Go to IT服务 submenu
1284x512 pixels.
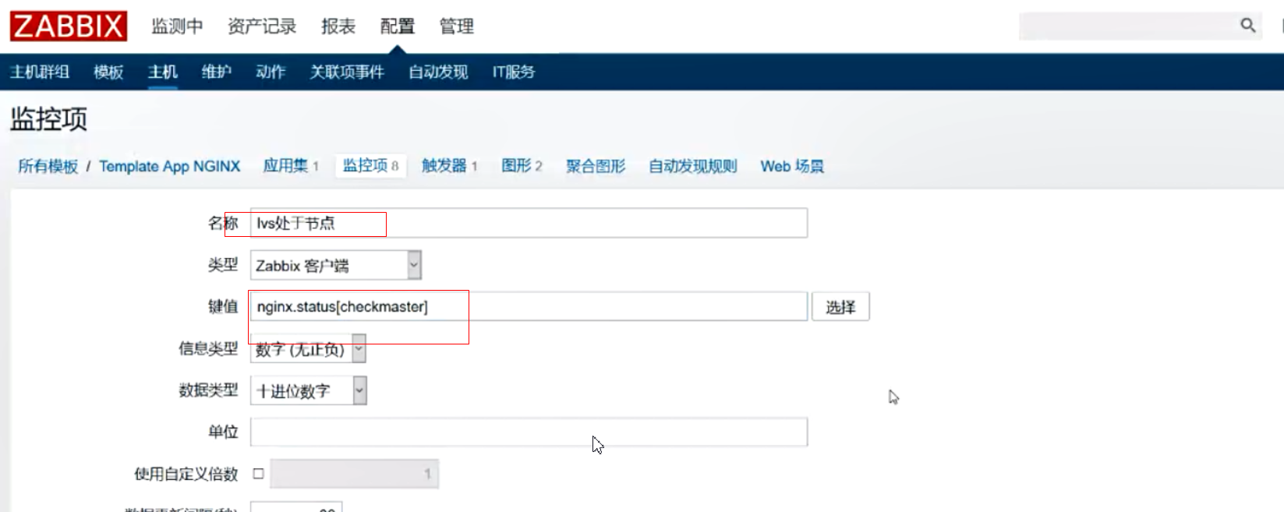[x=514, y=72]
